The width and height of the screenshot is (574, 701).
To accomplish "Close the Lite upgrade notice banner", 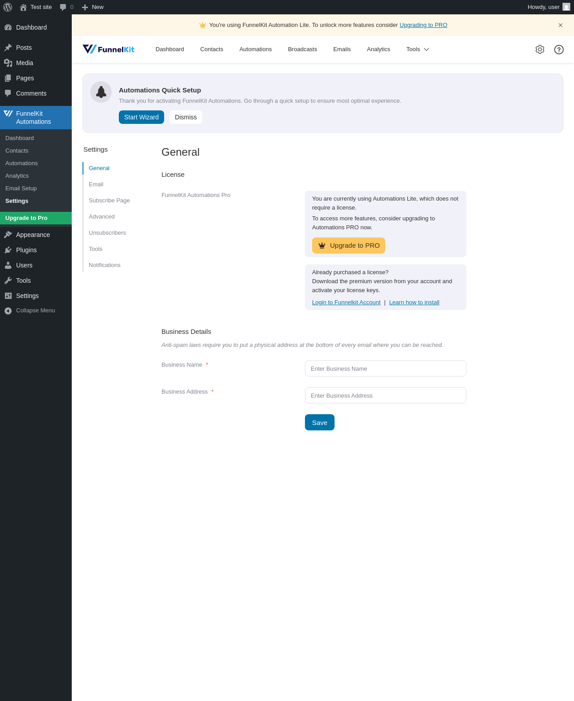I will 561,25.
